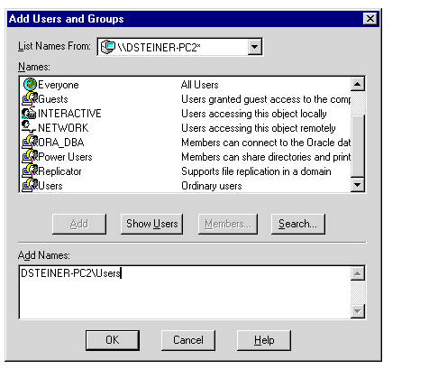
Task: Click the NETWORK user icon
Action: pos(29,127)
